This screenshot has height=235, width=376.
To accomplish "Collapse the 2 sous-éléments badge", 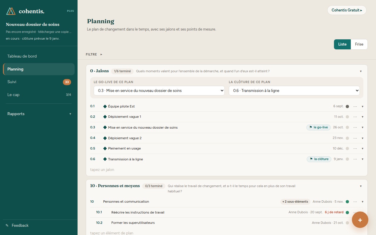I will pos(295,202).
